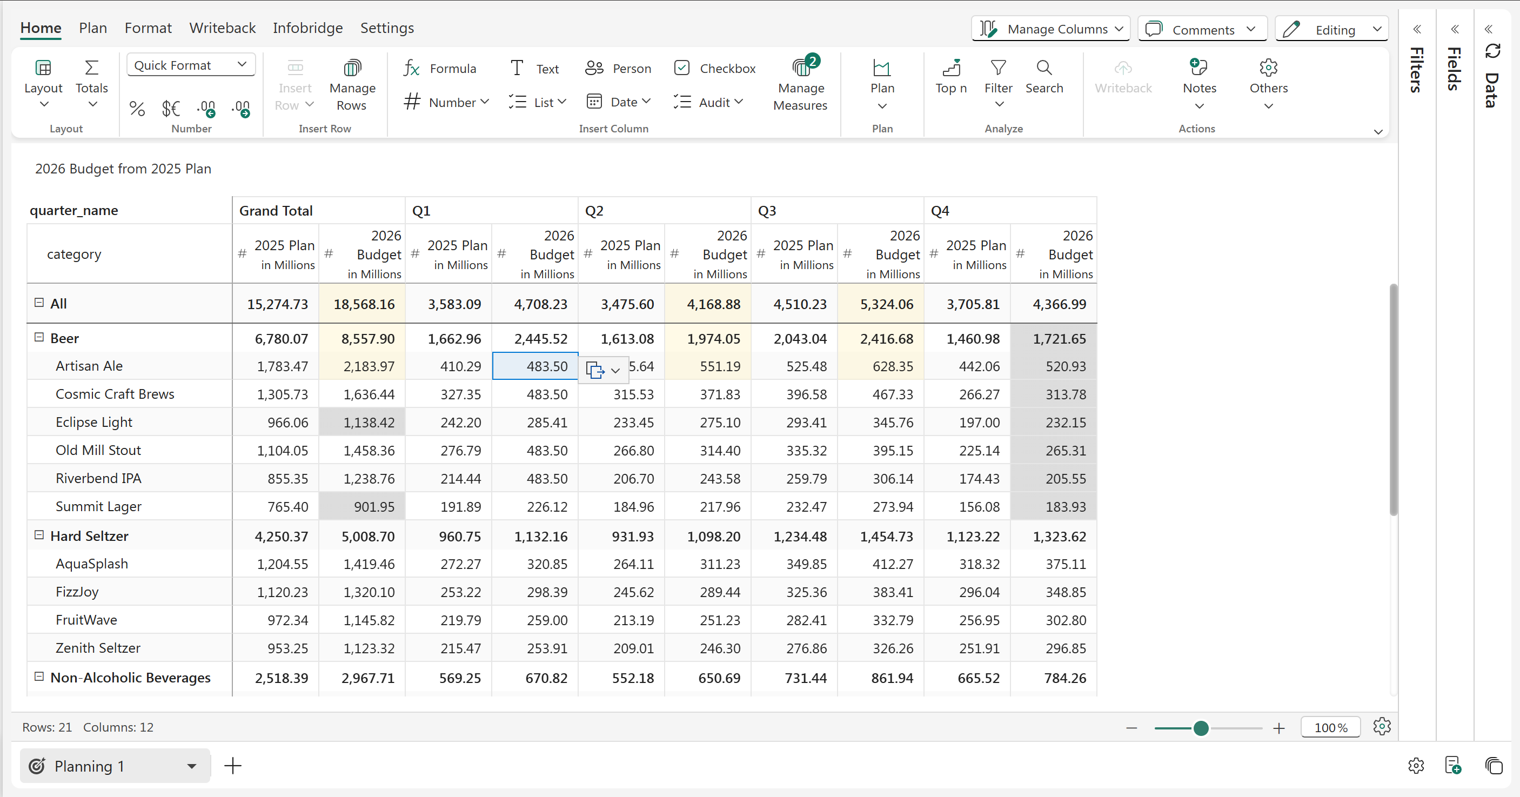The image size is (1520, 797).
Task: Collapse the Hard Seltzer group
Action: [39, 535]
